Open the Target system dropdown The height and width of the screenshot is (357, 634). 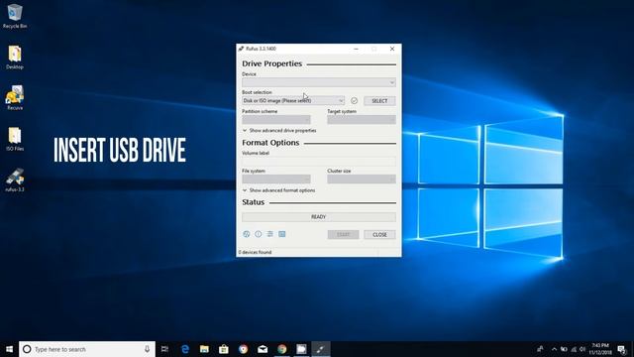362,119
